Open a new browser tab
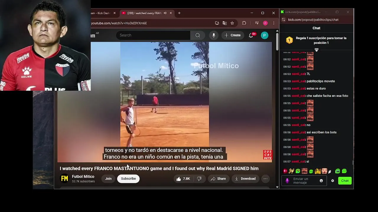Screen dimensions: 378x212 179,13
